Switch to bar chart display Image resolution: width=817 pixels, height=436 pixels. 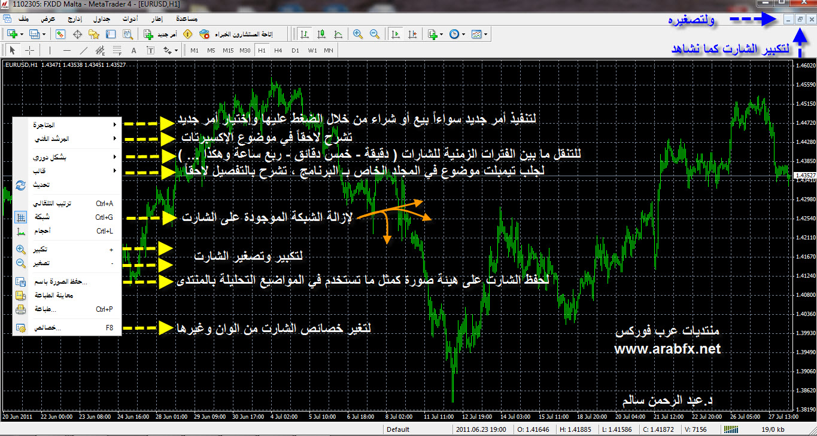pos(305,34)
